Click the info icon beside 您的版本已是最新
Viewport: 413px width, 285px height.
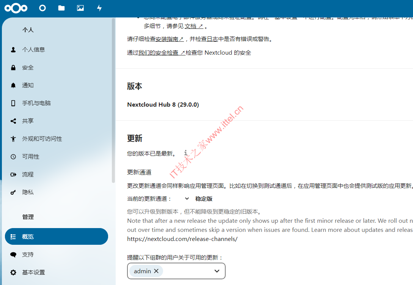pos(186,153)
